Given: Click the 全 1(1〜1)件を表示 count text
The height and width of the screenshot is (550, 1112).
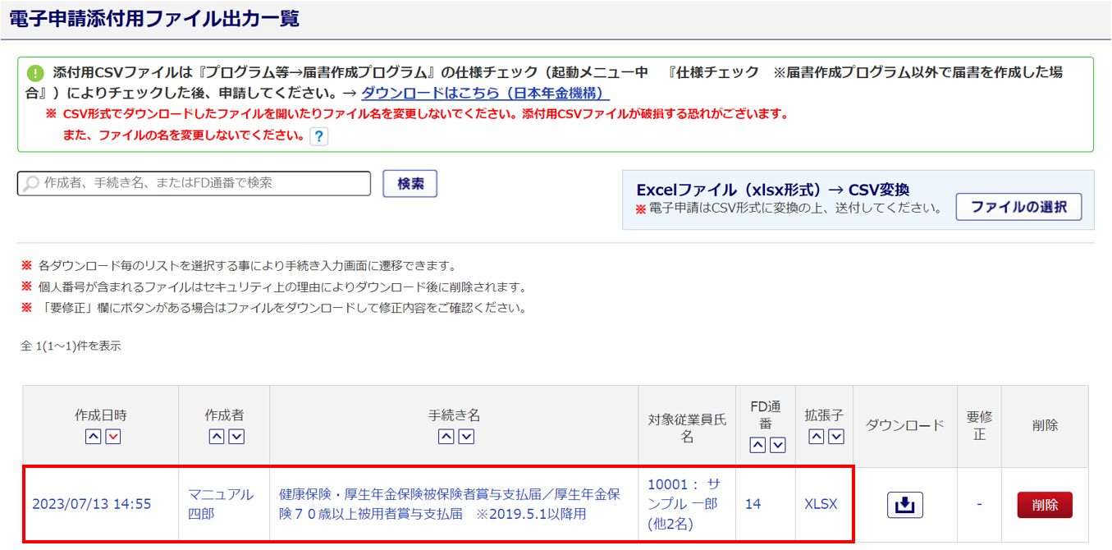Looking at the screenshot, I should coord(71,346).
